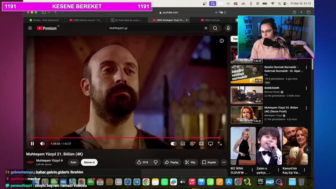Mute audio on Muhteşem Yüzyıl tab

coord(187,20)
